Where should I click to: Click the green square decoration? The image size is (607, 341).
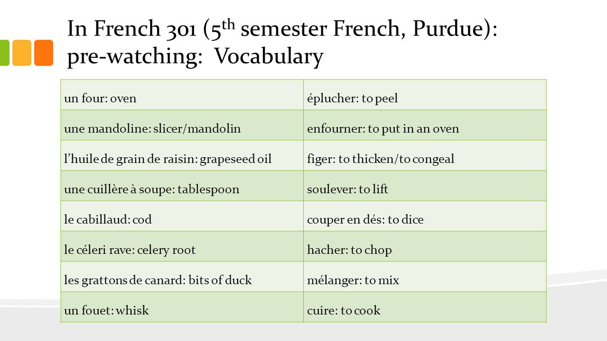(x=4, y=53)
